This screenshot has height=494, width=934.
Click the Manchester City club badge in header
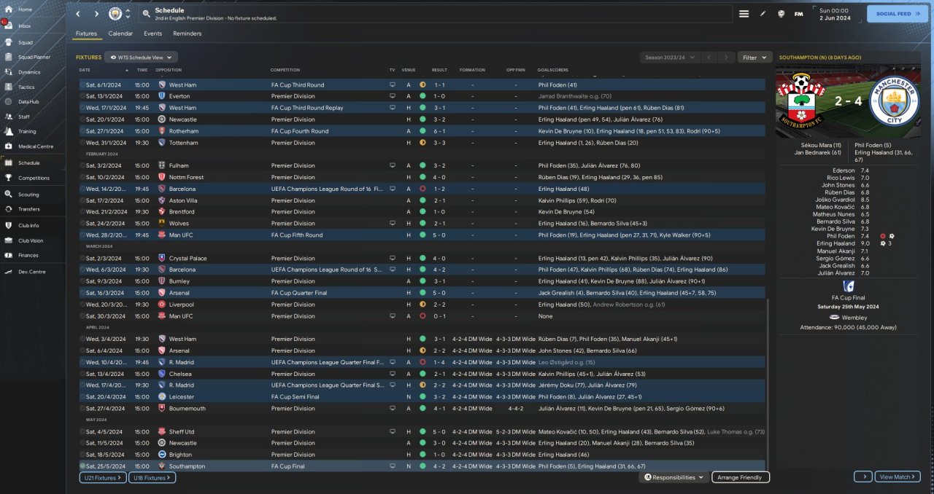pyautogui.click(x=115, y=14)
